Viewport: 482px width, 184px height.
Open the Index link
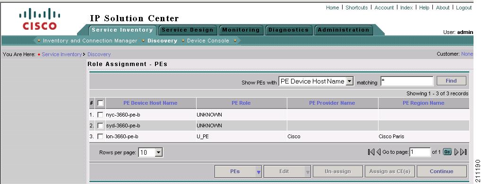(406, 8)
